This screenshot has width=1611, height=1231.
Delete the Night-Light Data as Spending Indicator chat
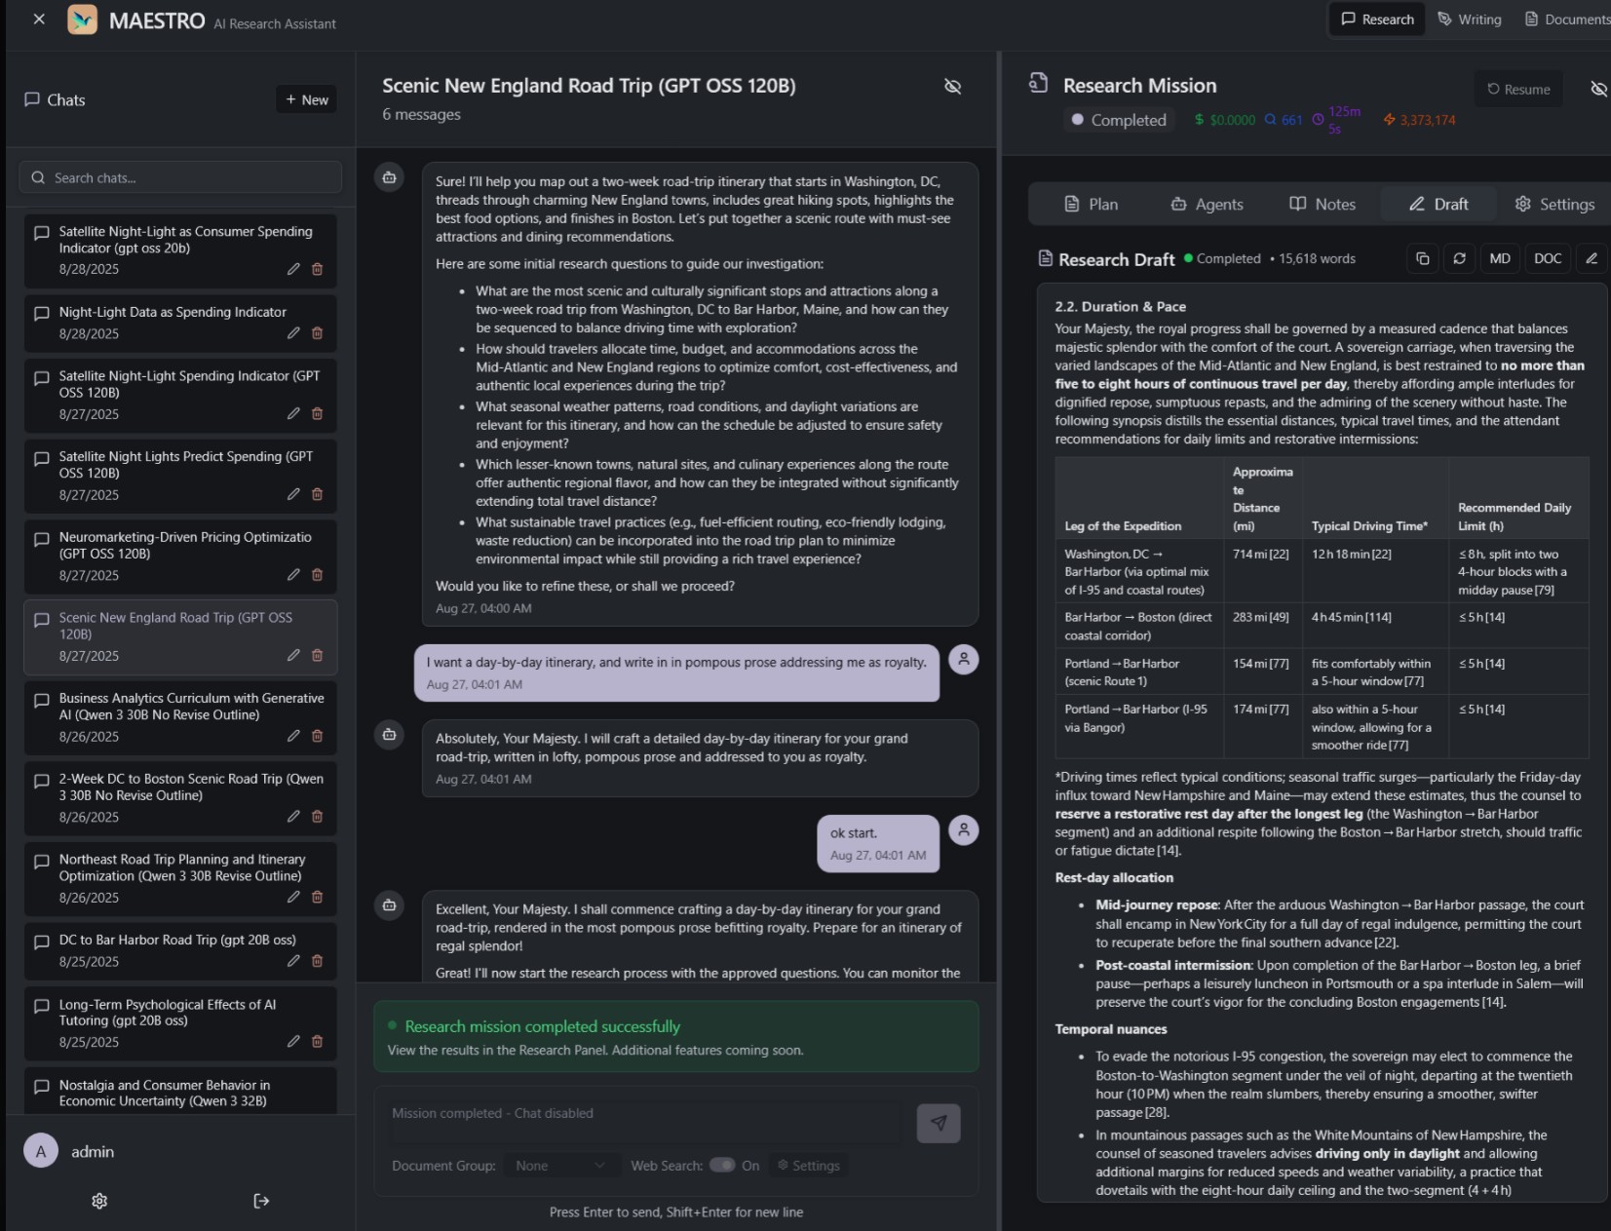[x=317, y=333]
